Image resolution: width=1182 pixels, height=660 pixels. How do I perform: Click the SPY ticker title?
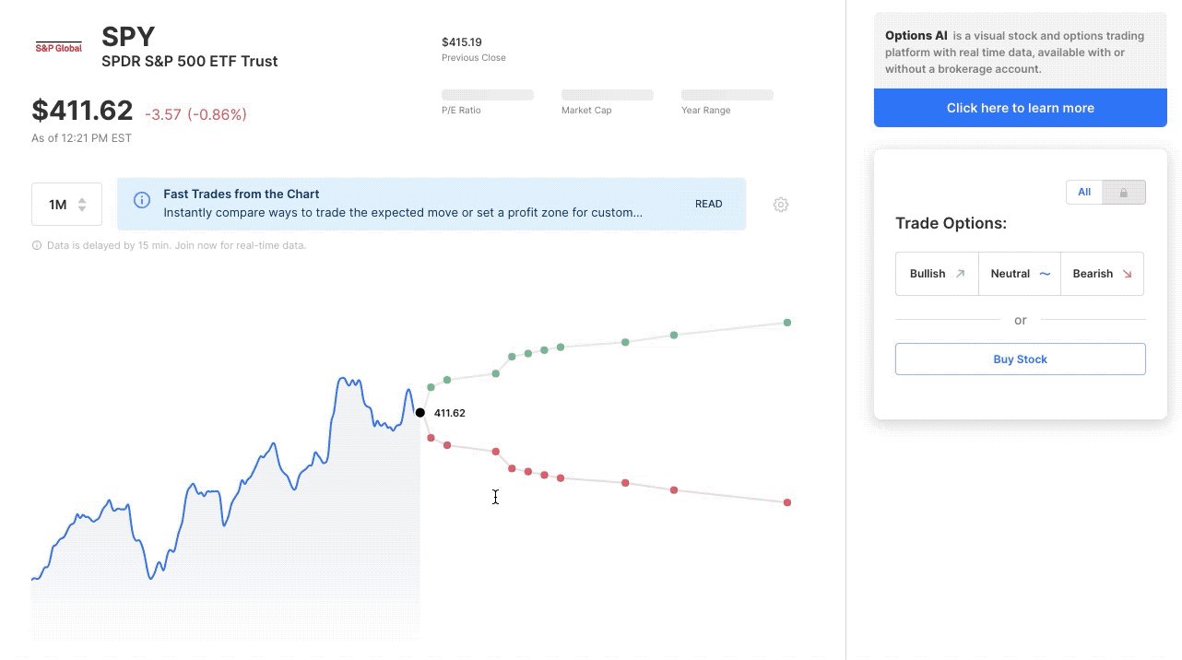tap(128, 36)
